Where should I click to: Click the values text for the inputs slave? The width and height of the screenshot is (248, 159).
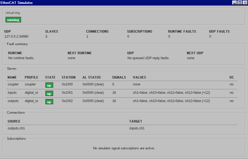(171, 93)
